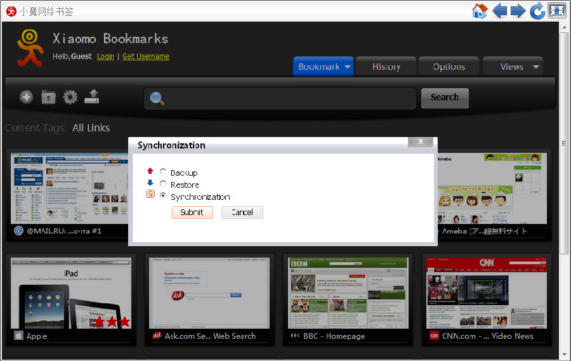Click the add bookmark plus icon

(26, 97)
